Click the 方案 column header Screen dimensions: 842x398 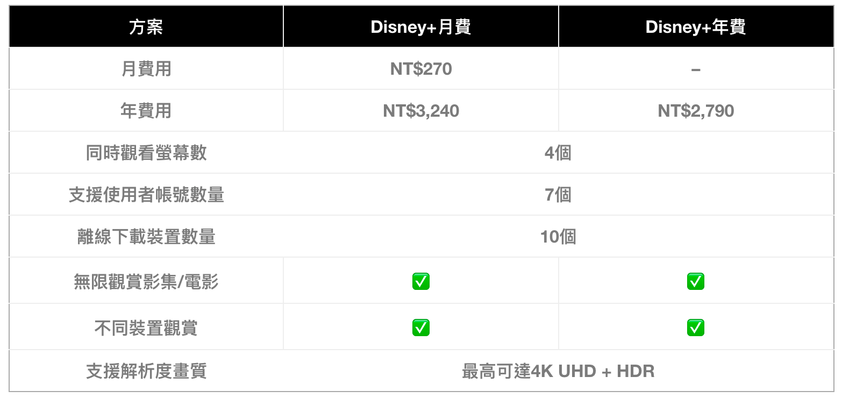(x=146, y=27)
